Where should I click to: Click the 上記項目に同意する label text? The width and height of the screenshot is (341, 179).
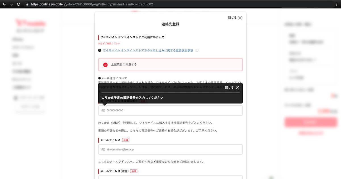click(124, 64)
